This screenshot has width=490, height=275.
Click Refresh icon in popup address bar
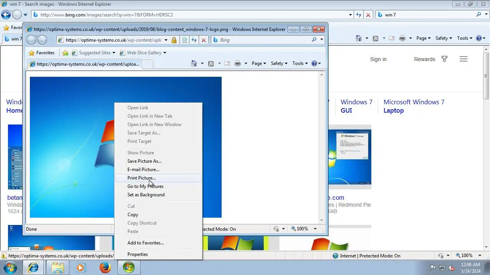point(194,40)
